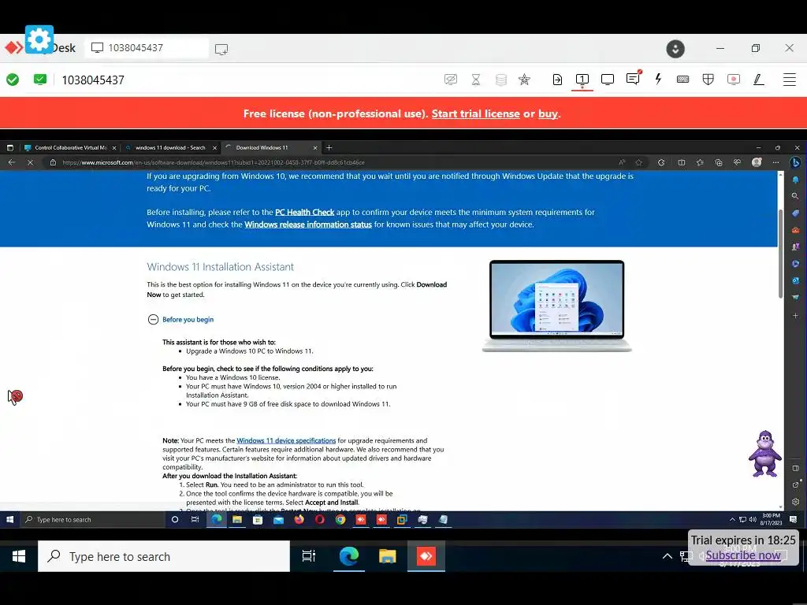
Task: Open AnyDesk display settings monitor icon
Action: pos(608,80)
